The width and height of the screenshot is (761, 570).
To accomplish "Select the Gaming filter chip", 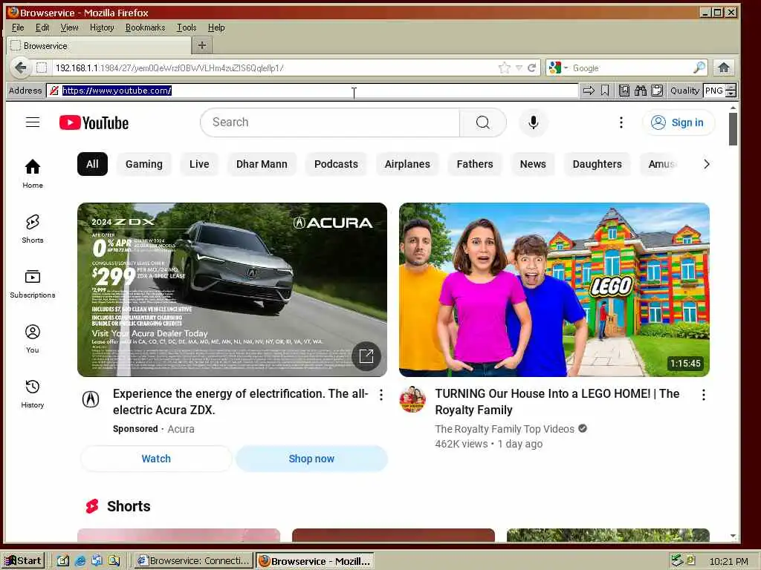I will click(144, 164).
